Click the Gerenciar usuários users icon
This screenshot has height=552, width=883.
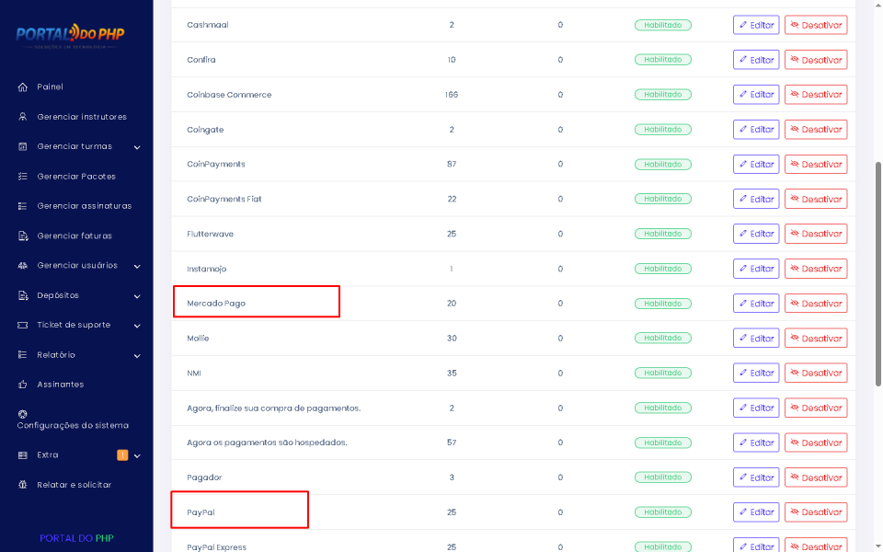click(x=22, y=265)
